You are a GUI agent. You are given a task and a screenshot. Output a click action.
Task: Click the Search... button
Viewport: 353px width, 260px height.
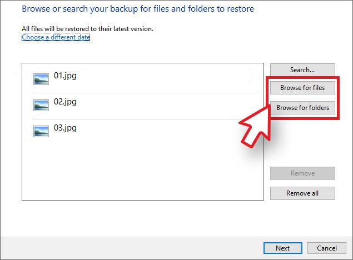coord(302,70)
